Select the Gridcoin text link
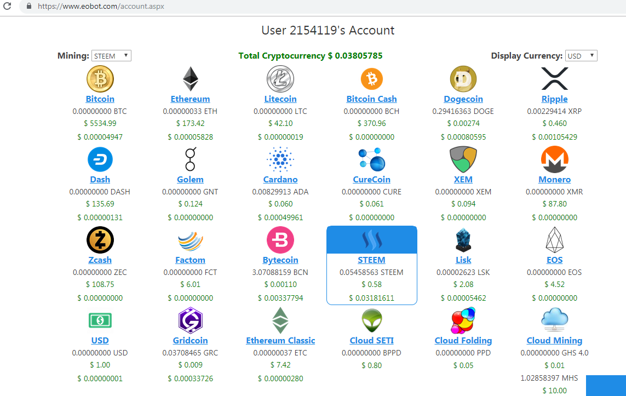 [x=191, y=341]
